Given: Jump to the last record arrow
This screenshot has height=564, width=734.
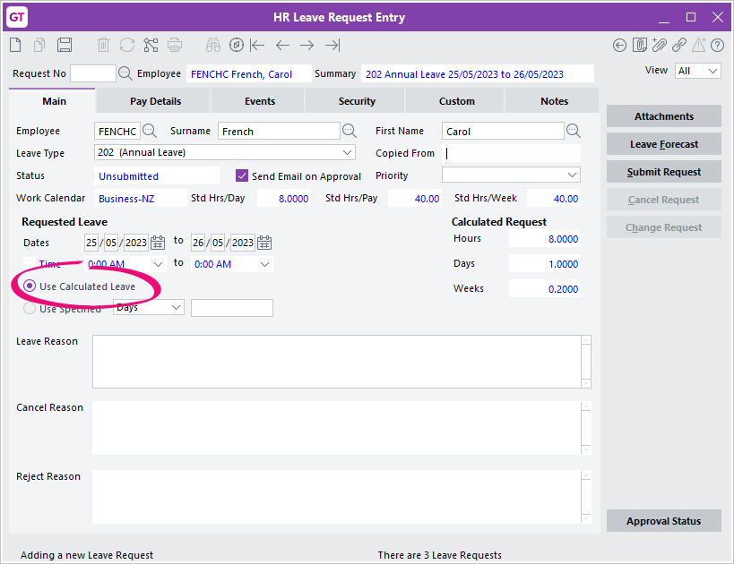Looking at the screenshot, I should click(332, 45).
